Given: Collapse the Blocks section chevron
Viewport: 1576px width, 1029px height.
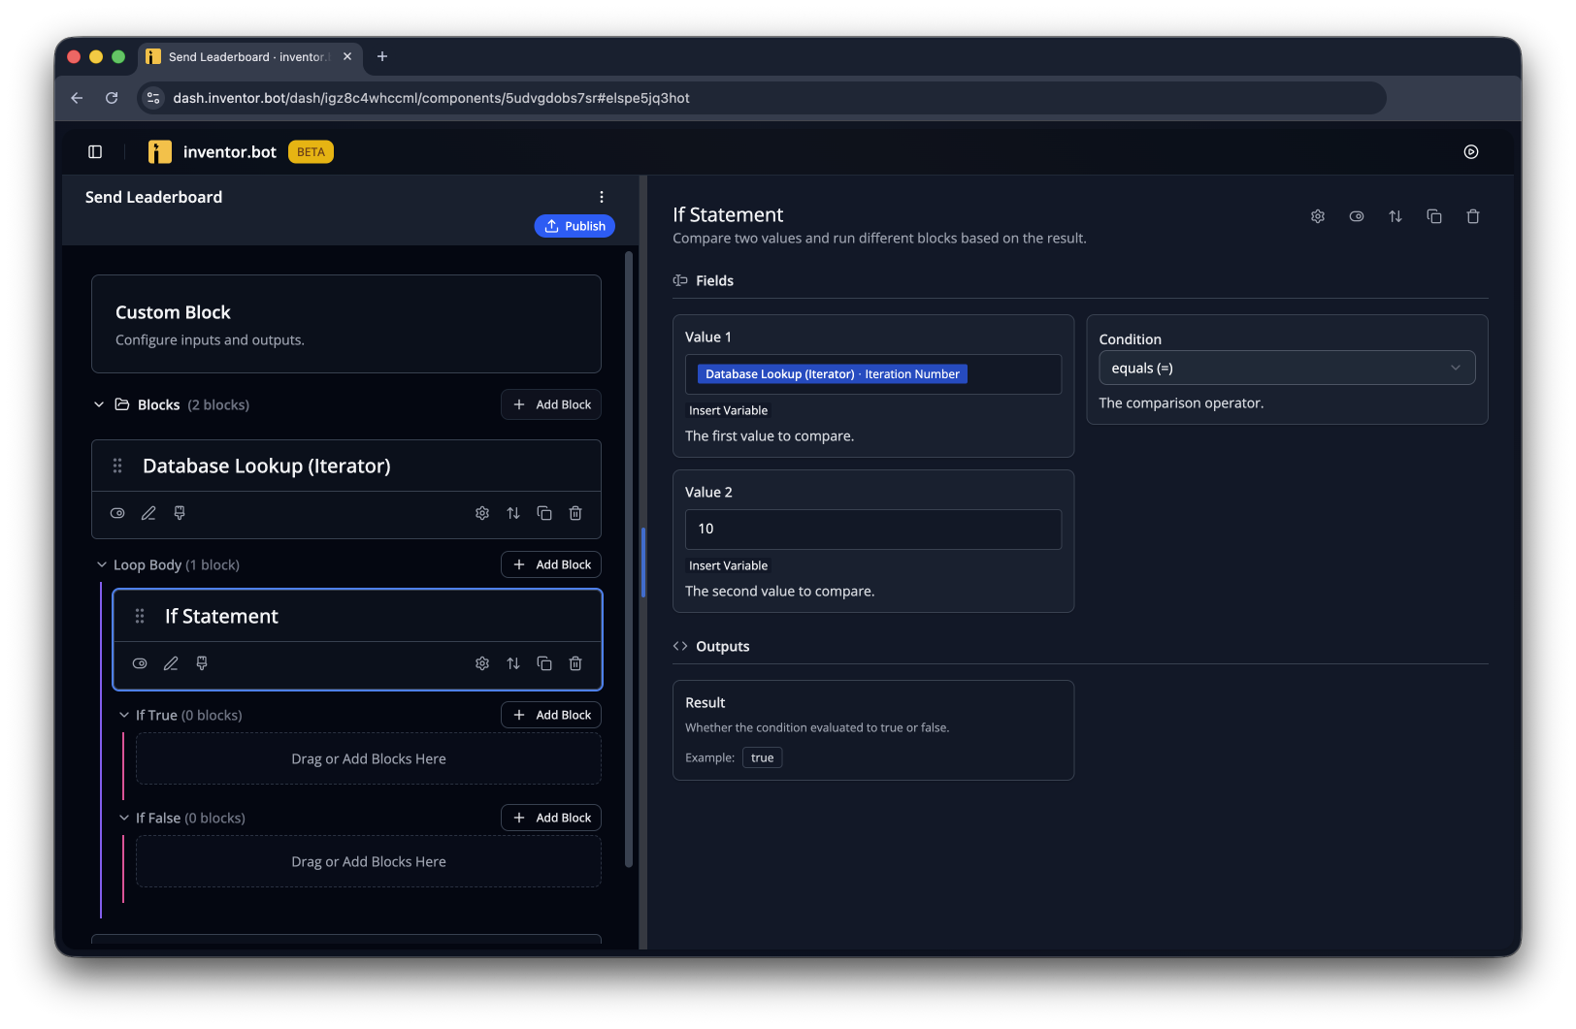Looking at the screenshot, I should coord(99,404).
